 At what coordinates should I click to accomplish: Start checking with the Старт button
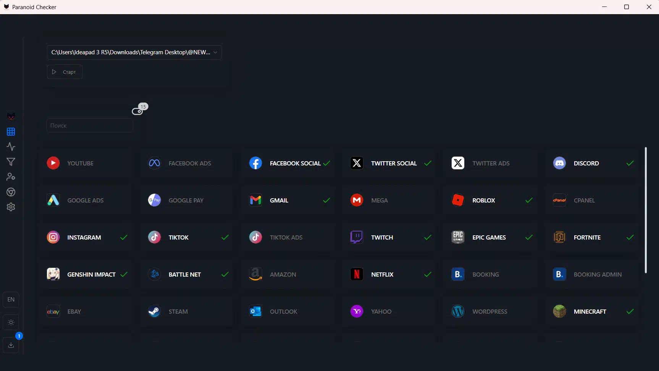(65, 72)
